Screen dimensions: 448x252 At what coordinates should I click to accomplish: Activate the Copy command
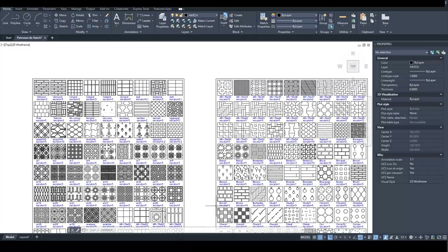coord(60,21)
